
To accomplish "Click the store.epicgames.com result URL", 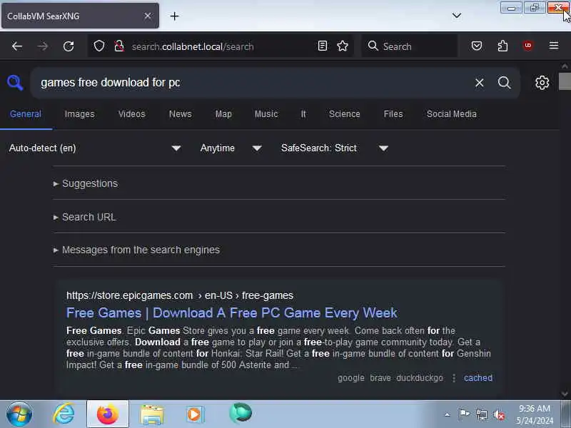I will pos(180,295).
